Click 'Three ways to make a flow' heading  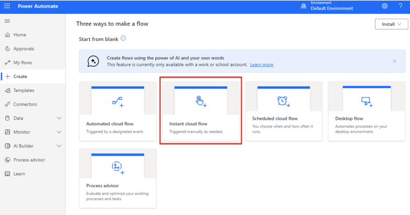(112, 24)
